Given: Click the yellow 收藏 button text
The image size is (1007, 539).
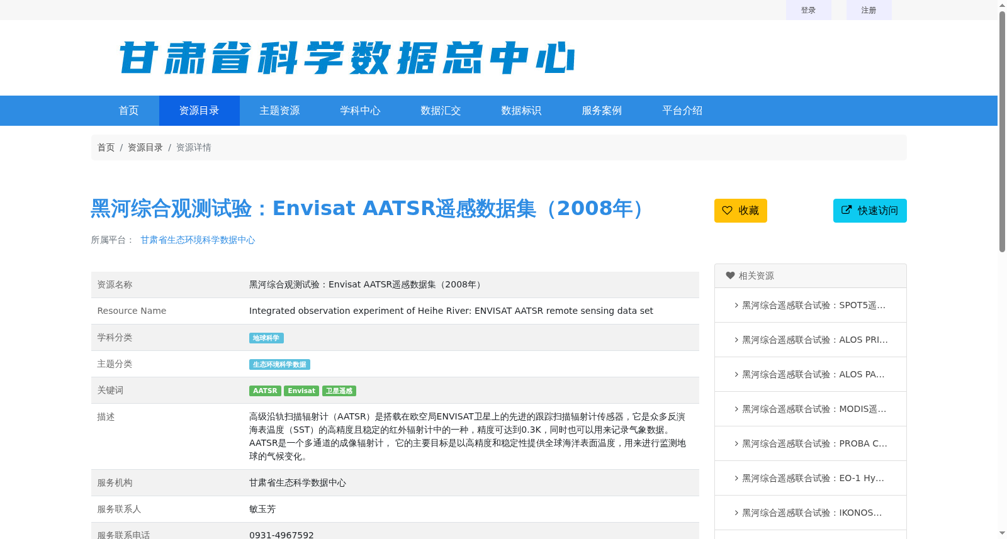Looking at the screenshot, I should [749, 211].
